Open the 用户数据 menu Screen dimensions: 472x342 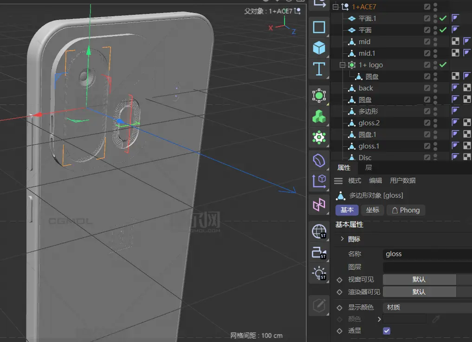[x=403, y=181]
